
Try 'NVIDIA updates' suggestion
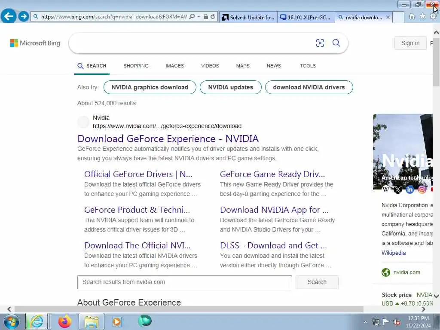click(x=231, y=87)
